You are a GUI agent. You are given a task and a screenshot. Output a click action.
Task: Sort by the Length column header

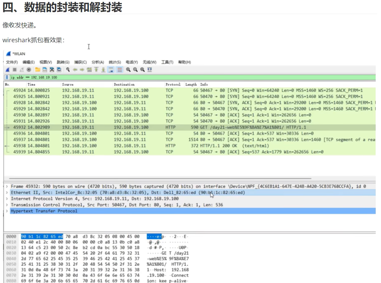click(192, 84)
